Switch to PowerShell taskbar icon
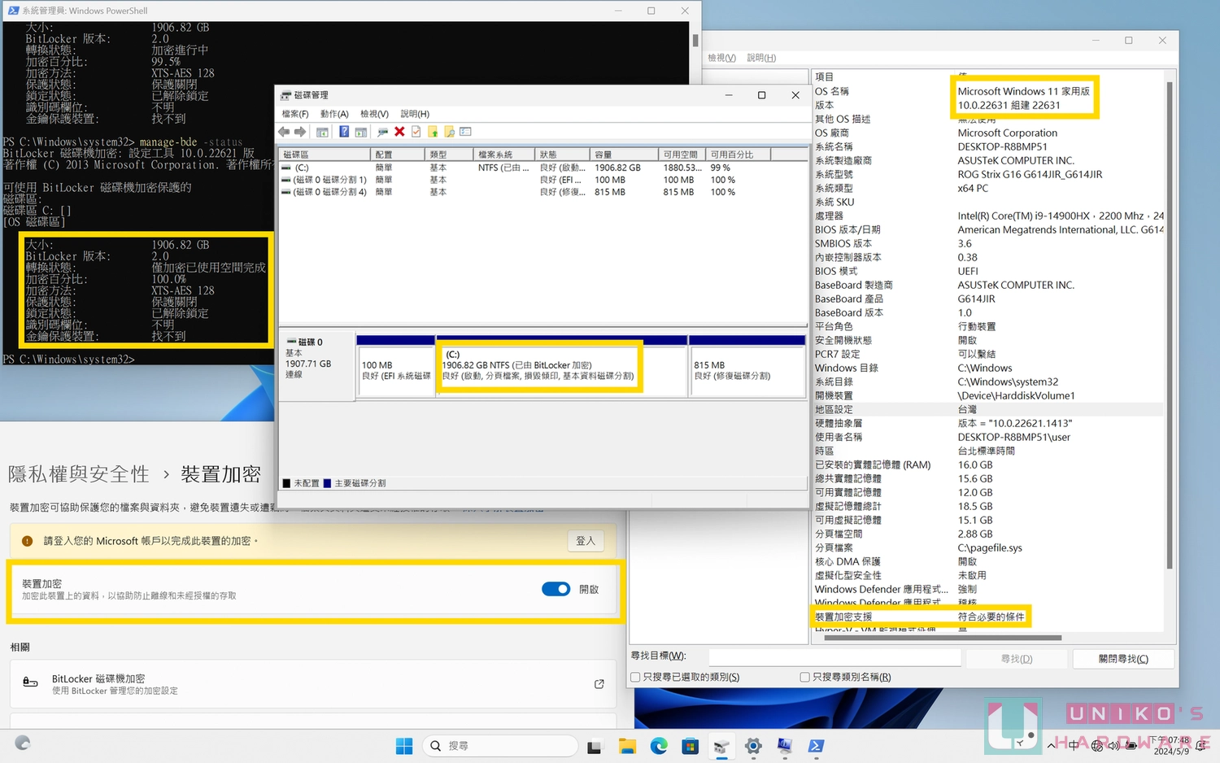The width and height of the screenshot is (1220, 763). (x=817, y=746)
